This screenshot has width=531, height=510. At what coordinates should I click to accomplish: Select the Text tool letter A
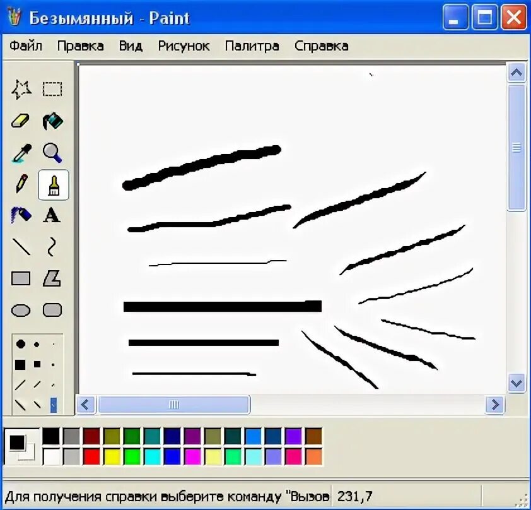point(52,215)
